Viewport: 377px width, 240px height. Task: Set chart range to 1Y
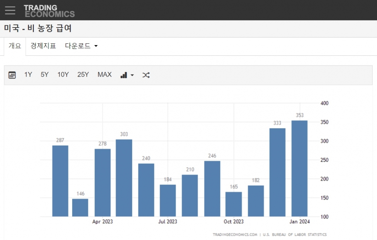28,75
